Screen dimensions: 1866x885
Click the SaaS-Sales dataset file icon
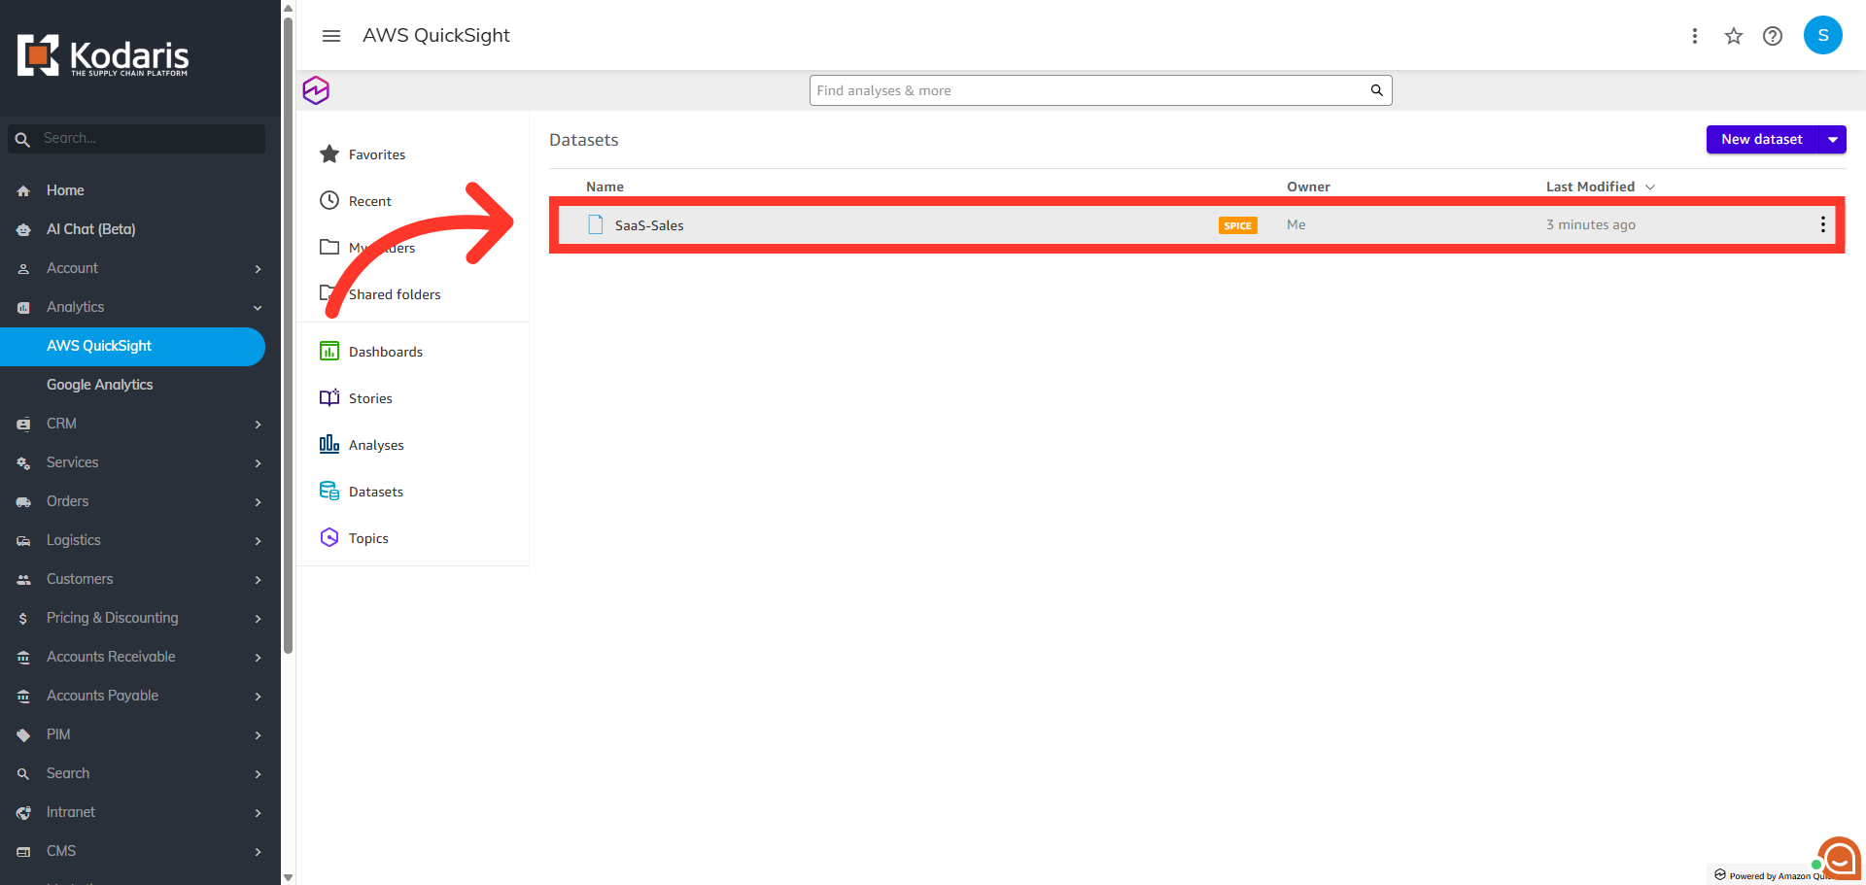pyautogui.click(x=596, y=224)
